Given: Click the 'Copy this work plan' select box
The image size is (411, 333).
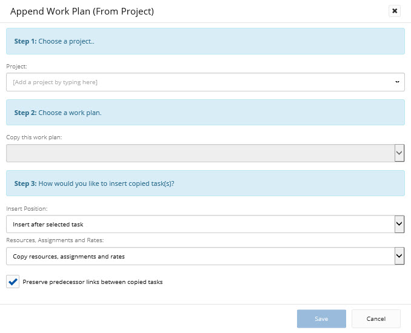Looking at the screenshot, I should 200,153.
